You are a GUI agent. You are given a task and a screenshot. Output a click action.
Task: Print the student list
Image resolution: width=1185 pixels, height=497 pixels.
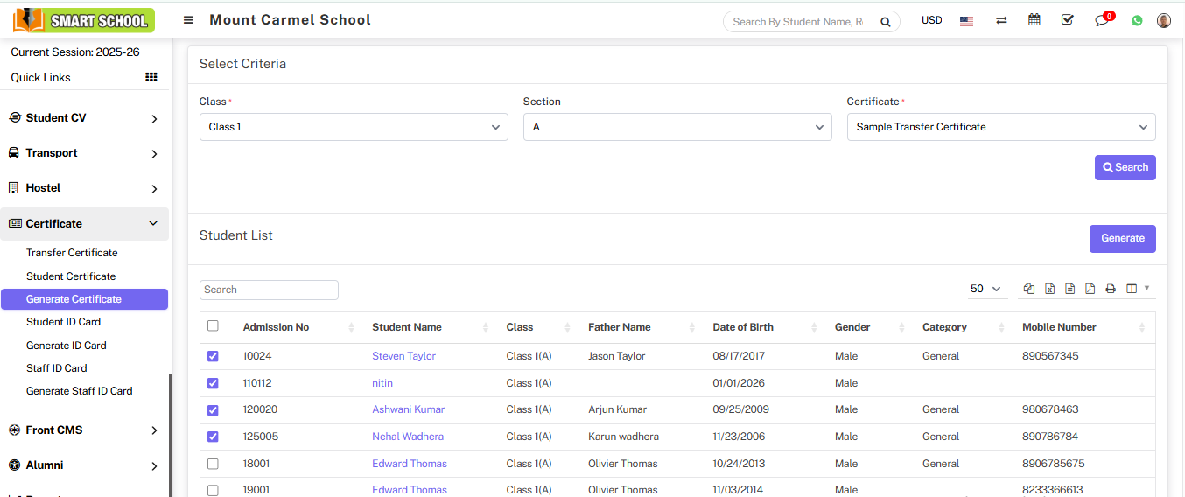(x=1111, y=289)
